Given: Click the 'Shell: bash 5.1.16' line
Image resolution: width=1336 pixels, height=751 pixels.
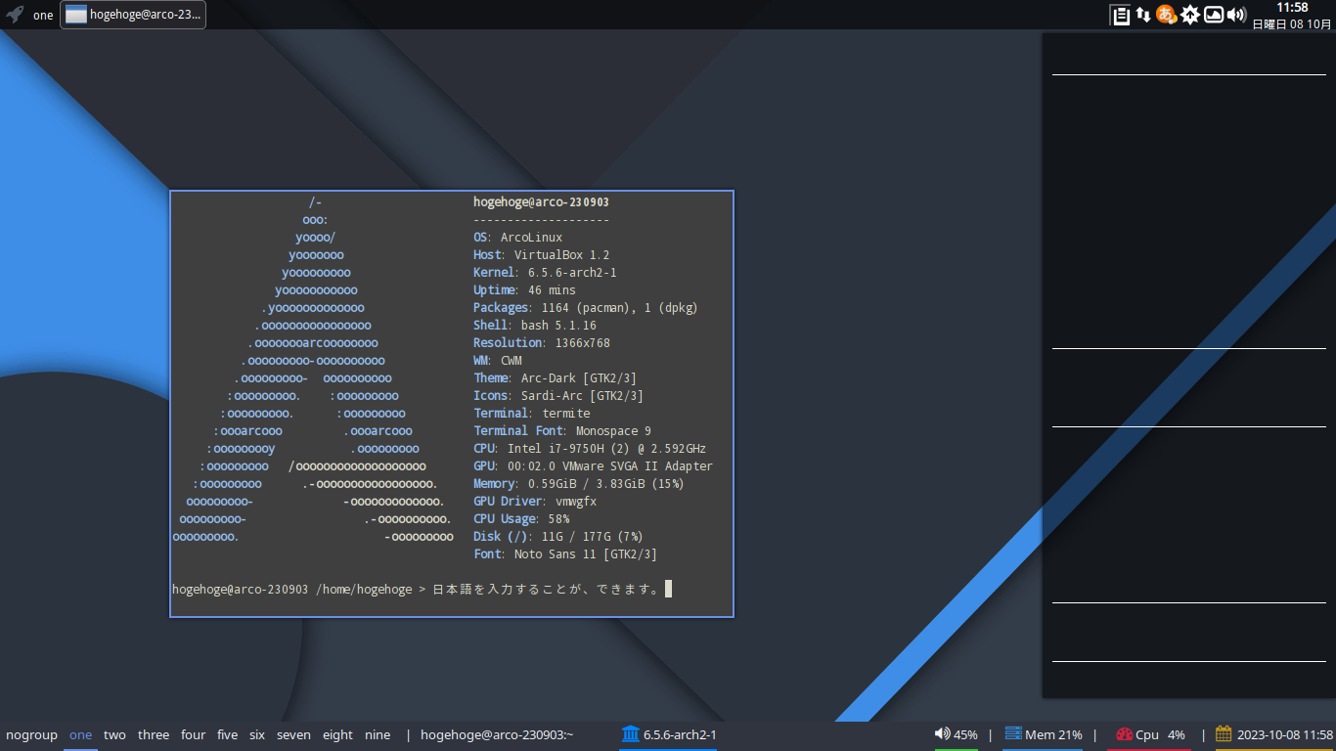Looking at the screenshot, I should pyautogui.click(x=534, y=326).
